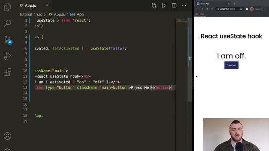
Task: Open Source Control view with 6 changes
Action: coord(8,40)
